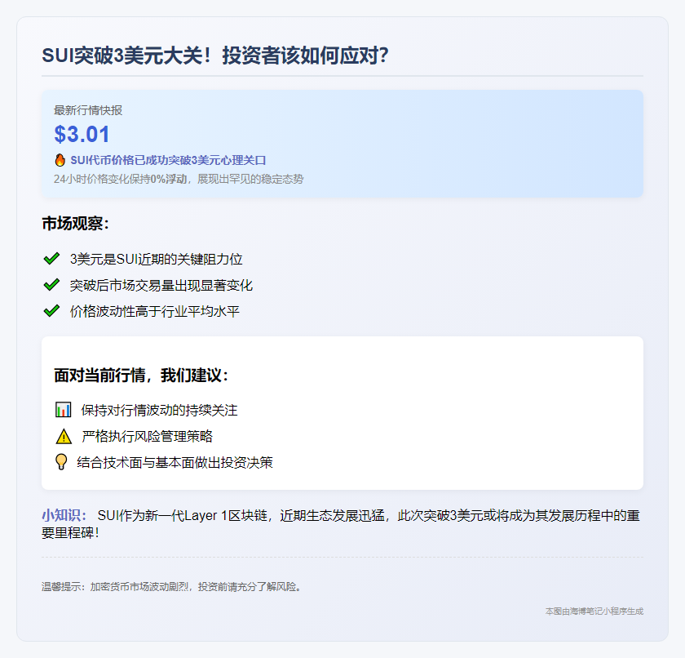Click the text 突破后市场交易量出现显著变化
The width and height of the screenshot is (685, 658).
[x=161, y=286]
